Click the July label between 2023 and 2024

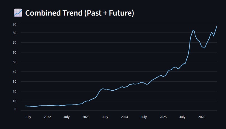105,117
